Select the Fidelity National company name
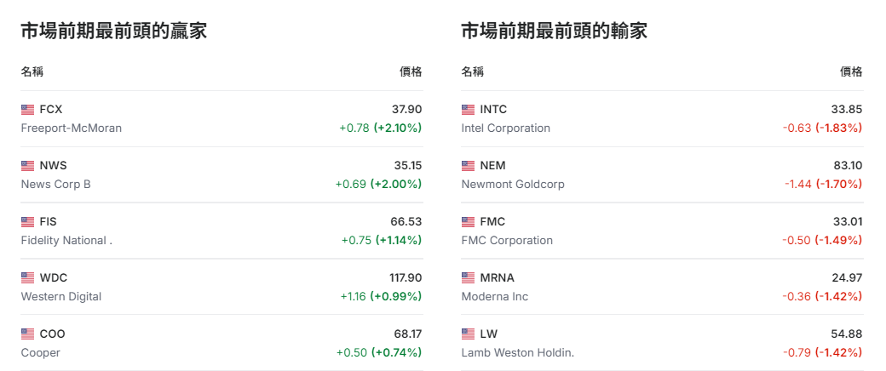886x371 pixels. pos(66,241)
